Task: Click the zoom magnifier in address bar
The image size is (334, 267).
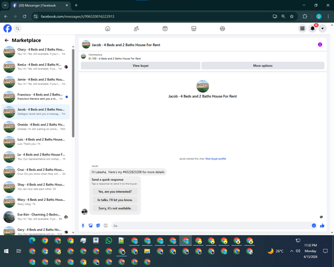Action: (283, 17)
